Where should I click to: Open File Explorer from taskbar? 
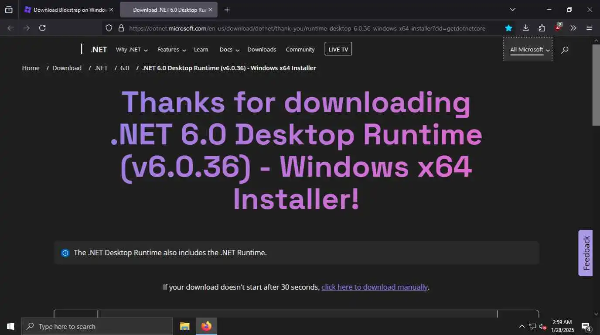(185, 326)
